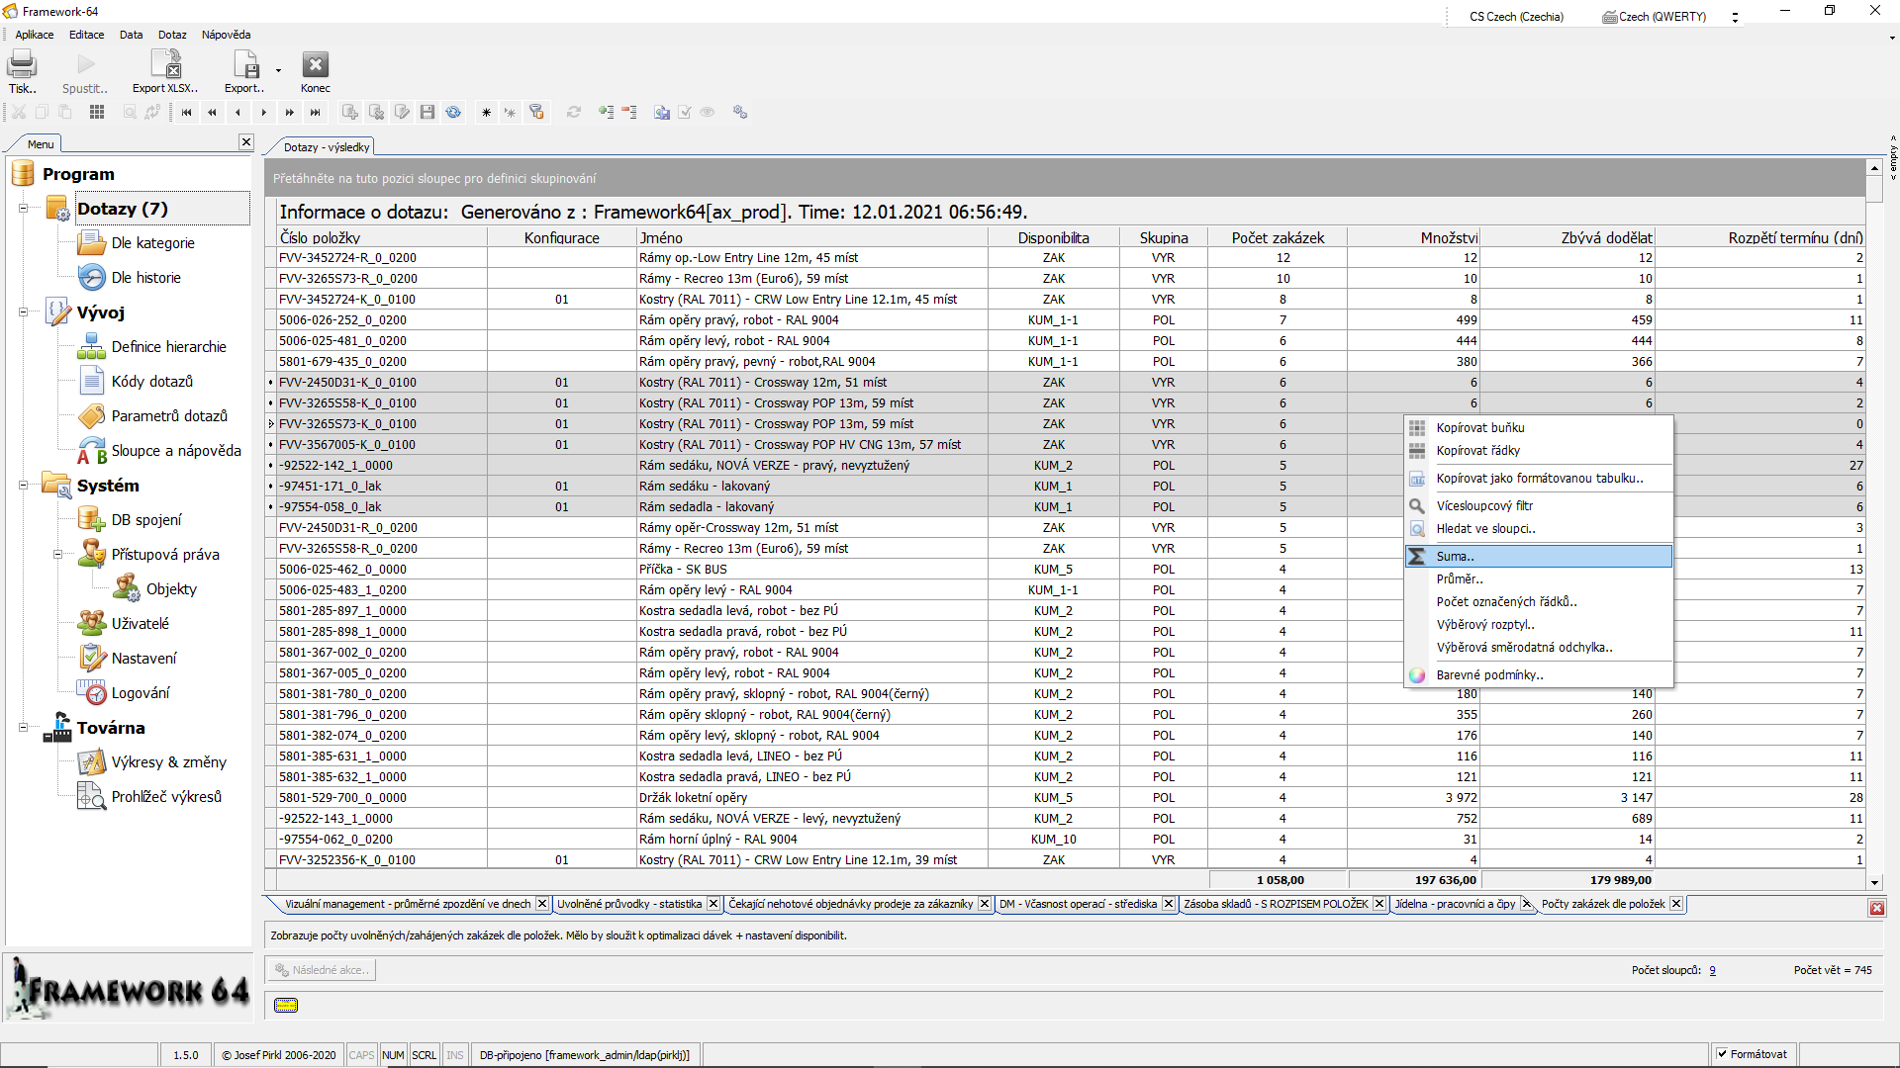Image resolution: width=1900 pixels, height=1068 pixels.
Task: Click the grid view toolbar icon
Action: [97, 112]
